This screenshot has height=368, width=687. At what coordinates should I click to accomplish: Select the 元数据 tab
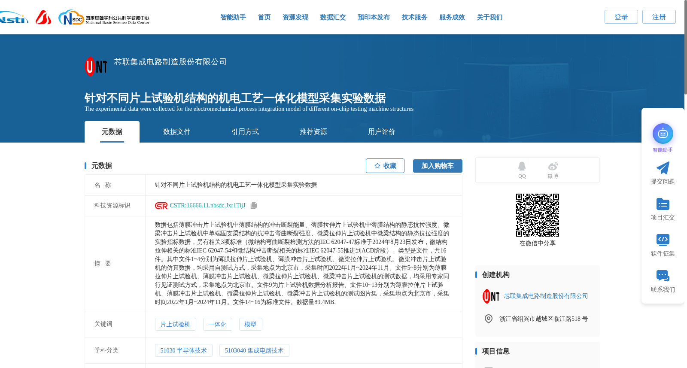coord(112,132)
